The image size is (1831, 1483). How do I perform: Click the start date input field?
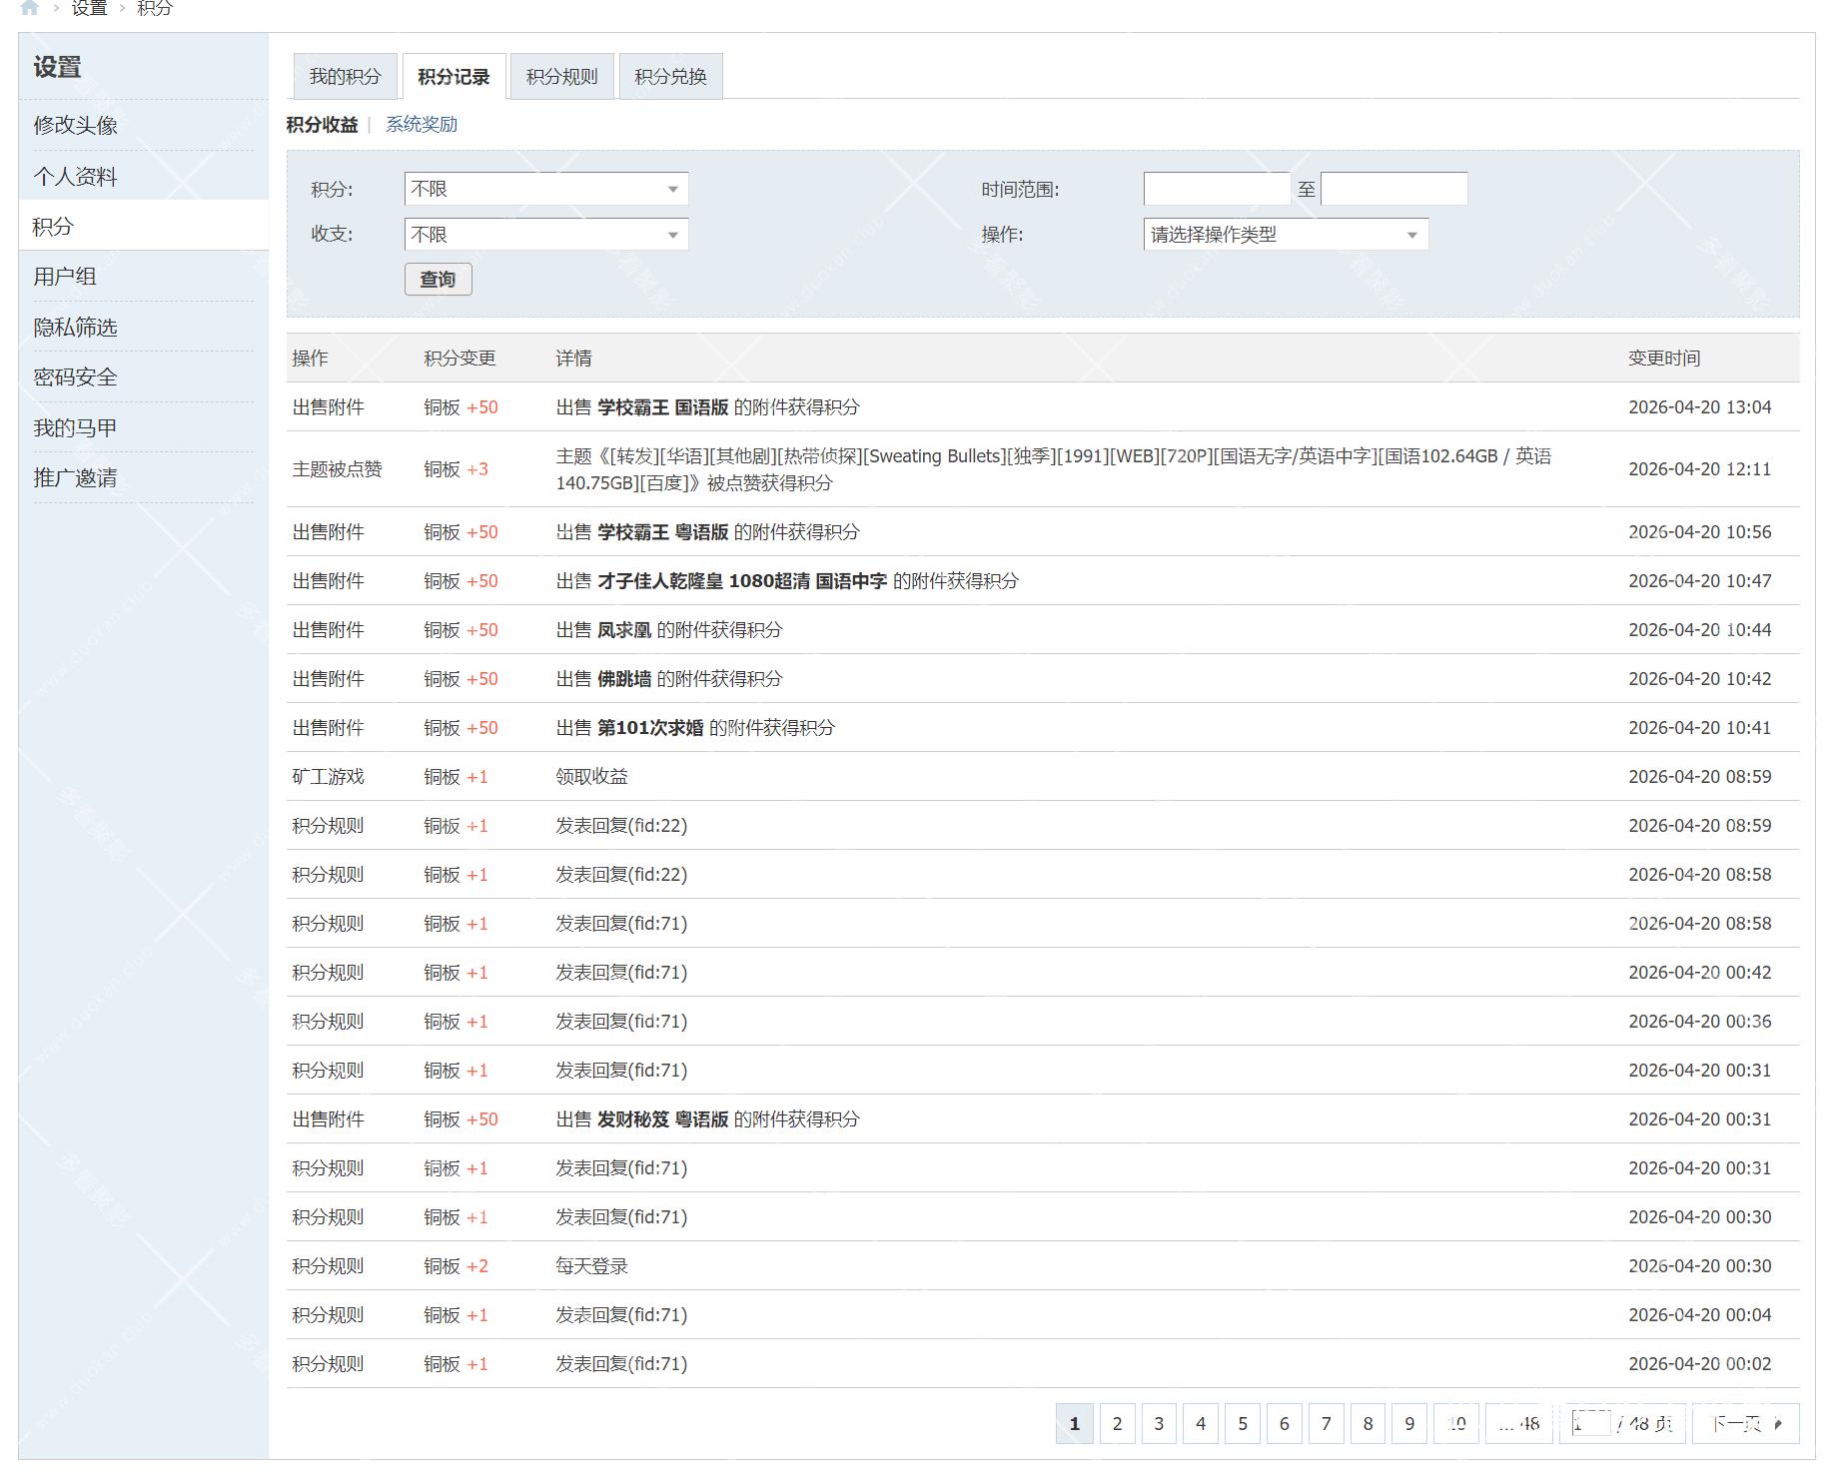(1217, 188)
